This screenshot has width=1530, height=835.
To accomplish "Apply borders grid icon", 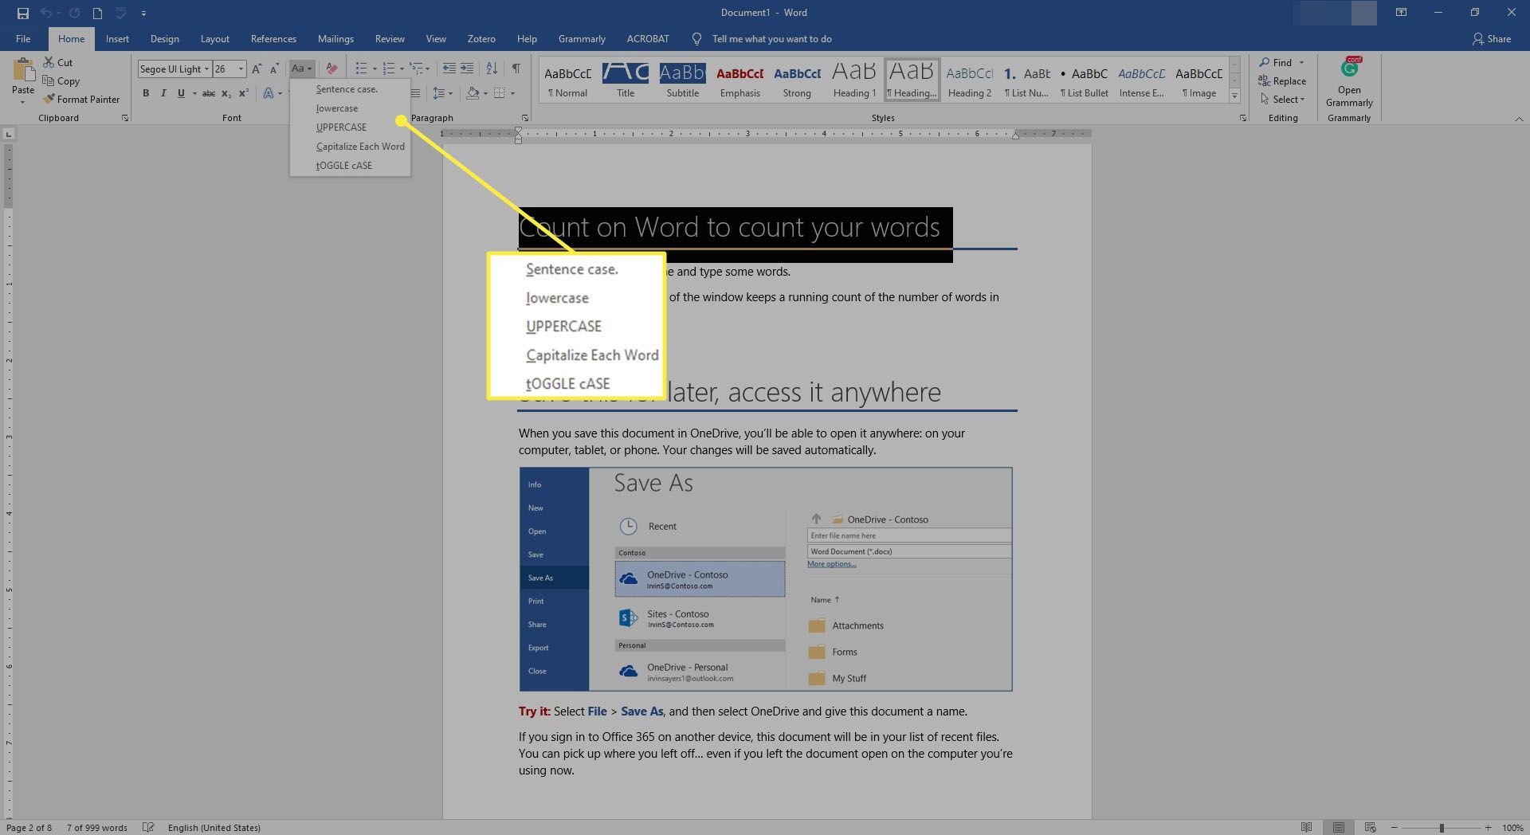I will click(x=500, y=93).
